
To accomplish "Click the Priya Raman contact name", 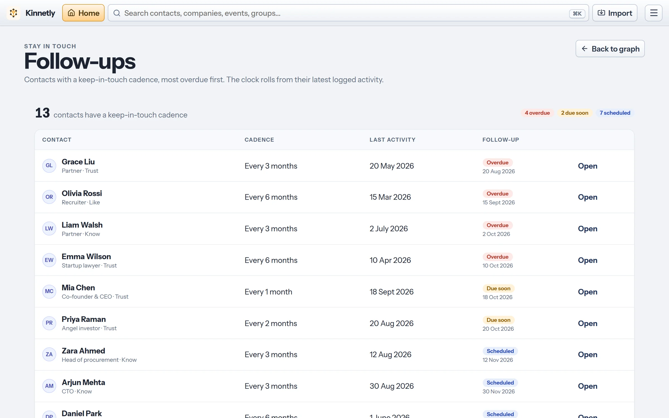I will (x=84, y=319).
